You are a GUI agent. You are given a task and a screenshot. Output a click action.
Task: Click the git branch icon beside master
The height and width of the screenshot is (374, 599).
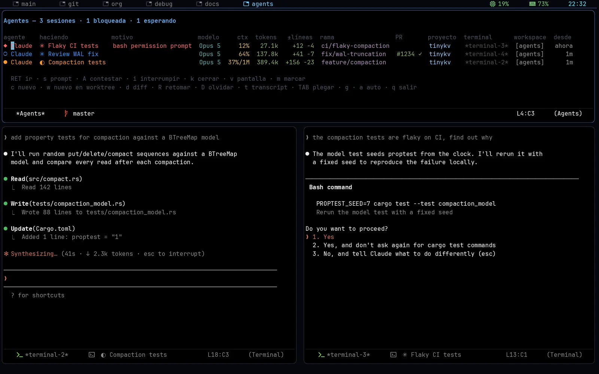tap(66, 113)
